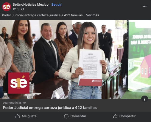Open the seunonoticias.mx domain link
The width and height of the screenshot is (151, 122).
(15, 103)
